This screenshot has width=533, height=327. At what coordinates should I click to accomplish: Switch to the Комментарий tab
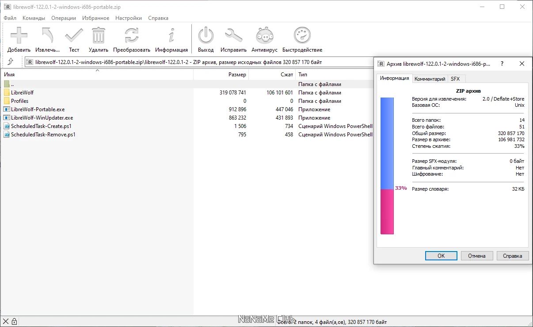coord(429,79)
